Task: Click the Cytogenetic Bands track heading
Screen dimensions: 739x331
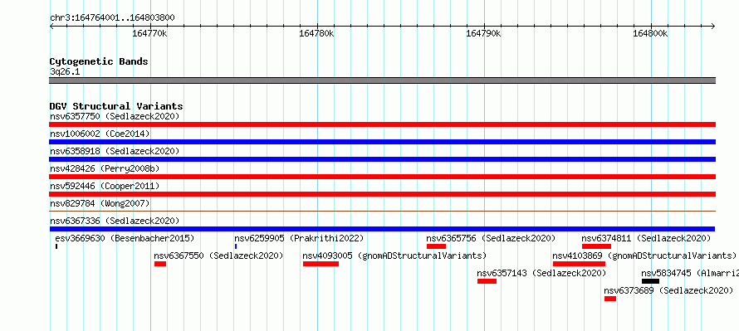Action: click(x=99, y=61)
